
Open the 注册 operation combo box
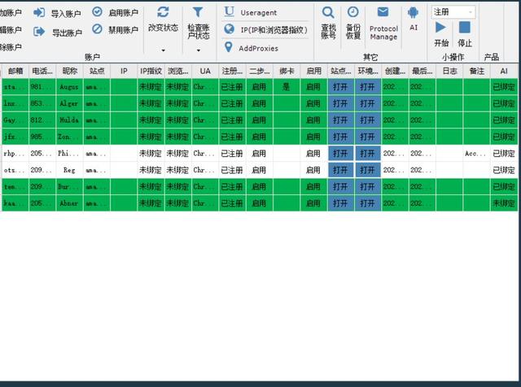tap(453, 12)
